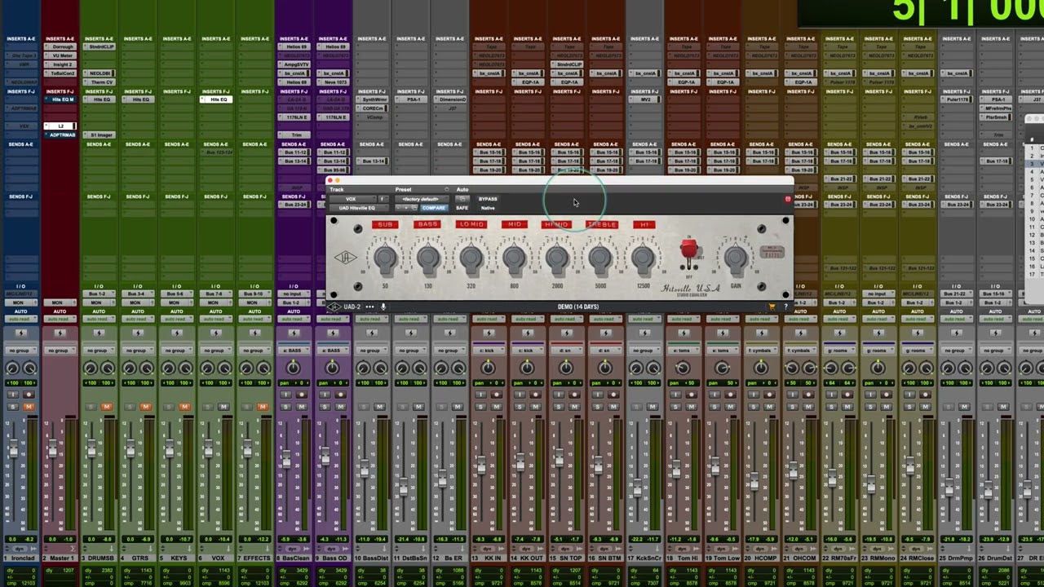Image resolution: width=1044 pixels, height=587 pixels.
Task: Click the record arm button on BasClean
Action: (x=302, y=395)
